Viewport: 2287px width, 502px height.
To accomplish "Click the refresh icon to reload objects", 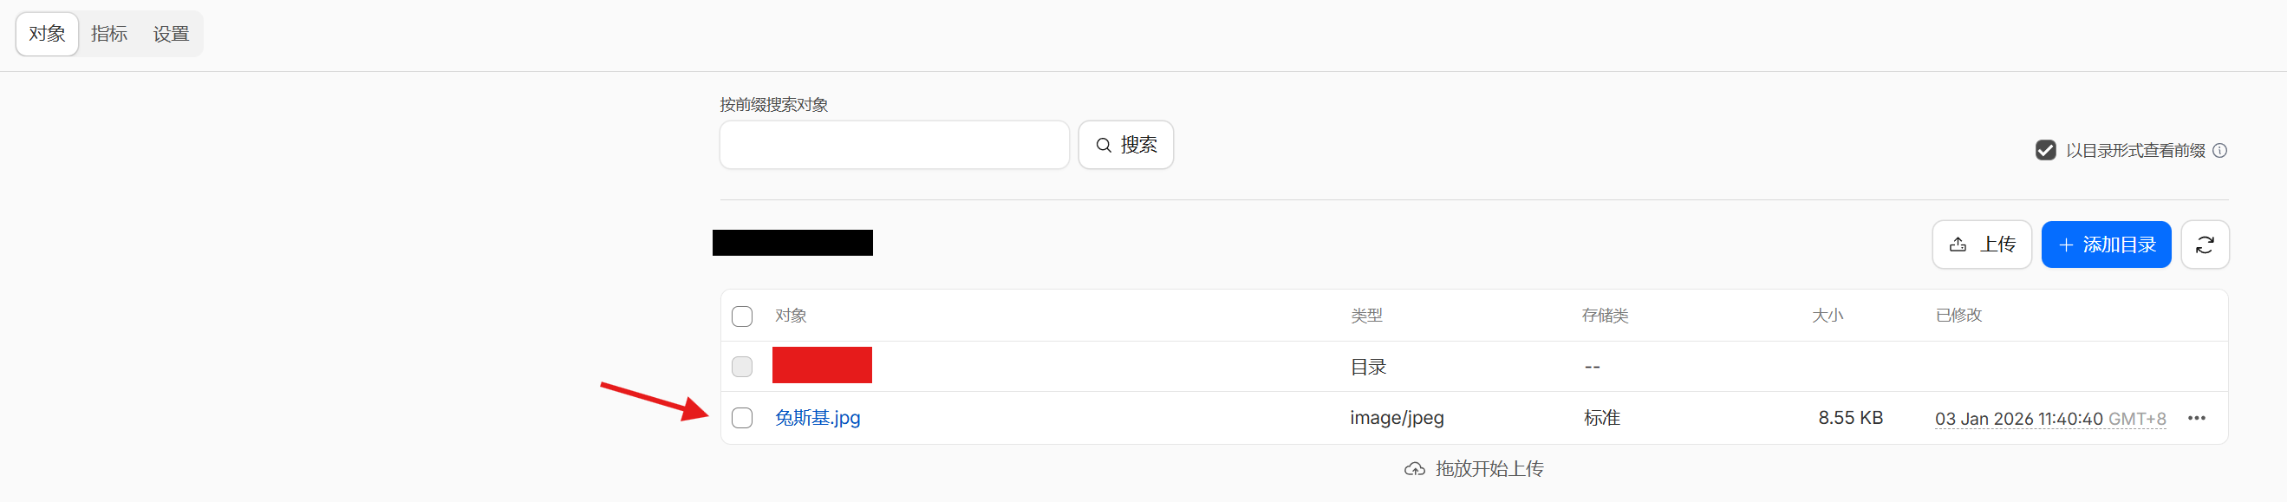I will coord(2206,244).
